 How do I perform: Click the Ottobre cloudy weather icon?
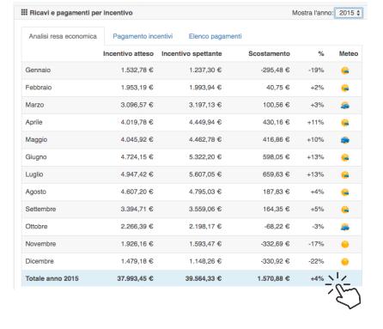[345, 227]
